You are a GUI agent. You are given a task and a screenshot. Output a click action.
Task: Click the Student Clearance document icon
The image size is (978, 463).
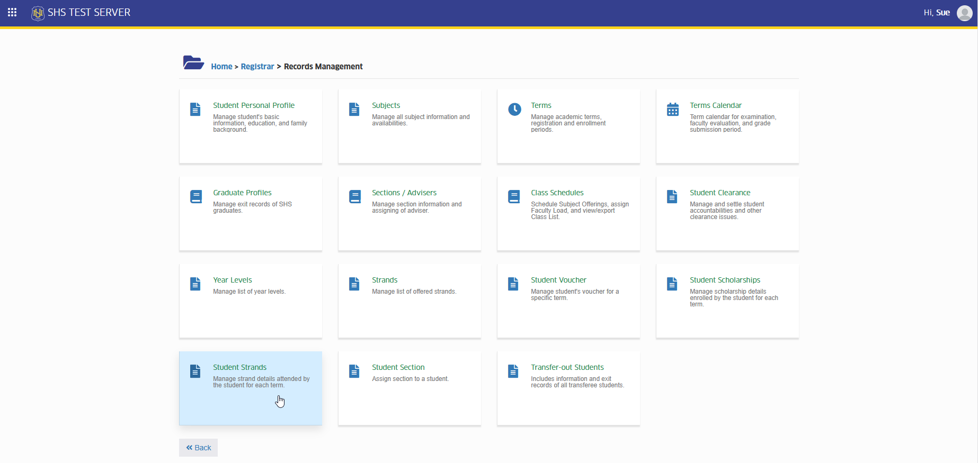coord(672,196)
